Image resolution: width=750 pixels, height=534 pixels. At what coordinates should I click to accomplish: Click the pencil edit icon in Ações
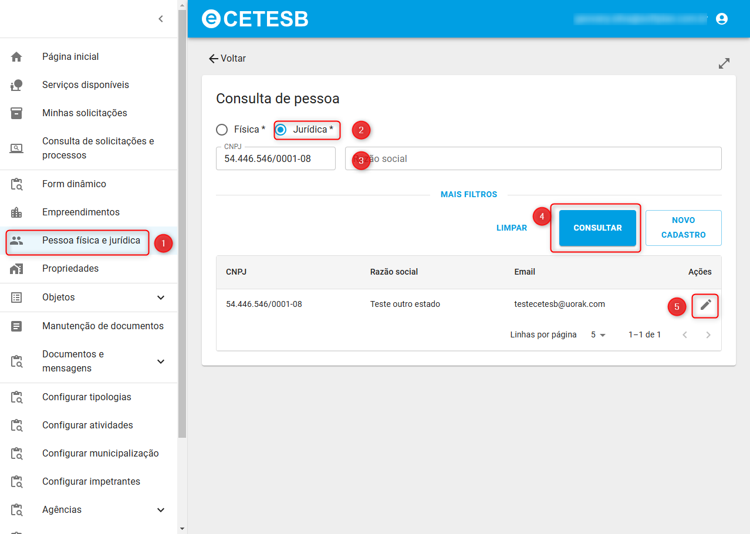705,304
